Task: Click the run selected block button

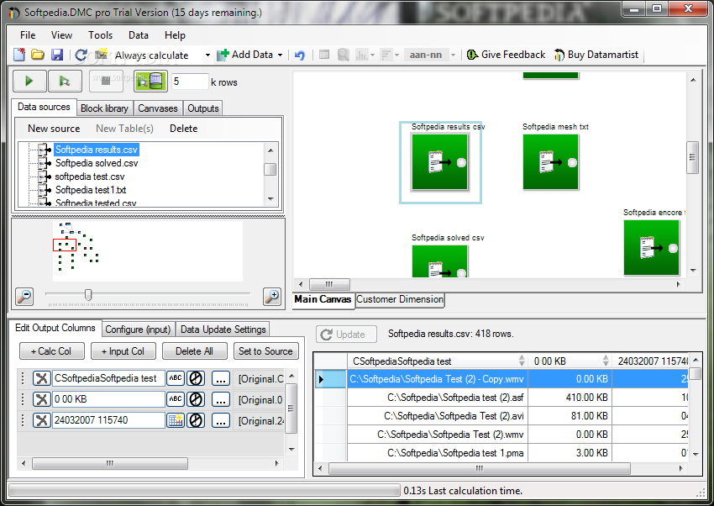Action: (x=65, y=82)
